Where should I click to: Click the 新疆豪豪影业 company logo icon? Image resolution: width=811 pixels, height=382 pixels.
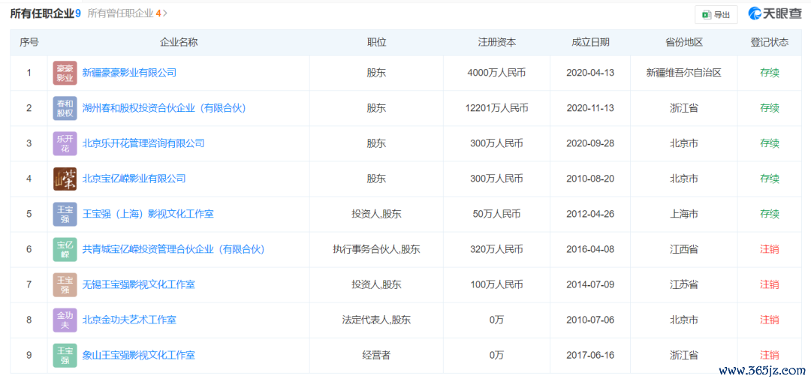(65, 73)
